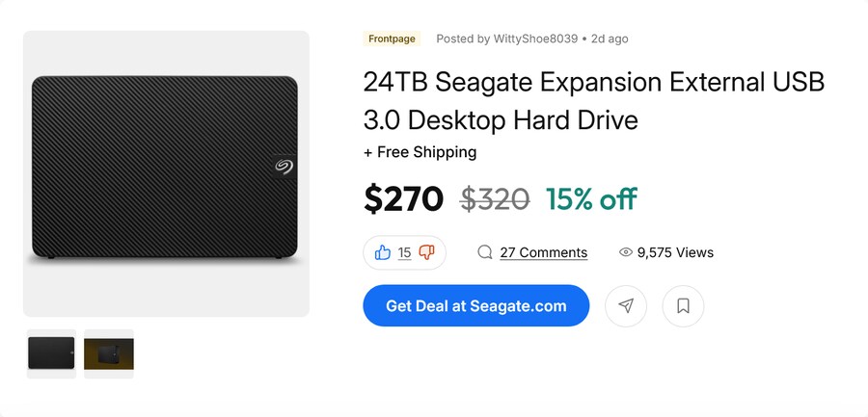868x417 pixels.
Task: Click the thumbs down icon
Action: 426,252
